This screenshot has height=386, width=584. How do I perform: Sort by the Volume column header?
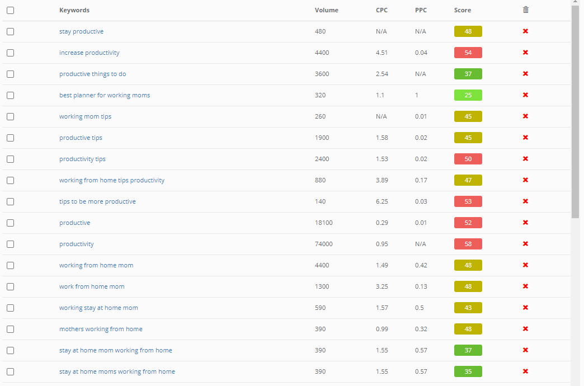click(x=326, y=10)
